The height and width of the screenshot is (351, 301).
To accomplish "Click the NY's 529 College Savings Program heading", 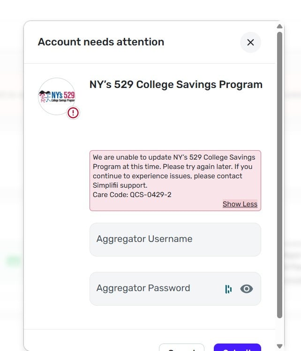I will click(176, 85).
